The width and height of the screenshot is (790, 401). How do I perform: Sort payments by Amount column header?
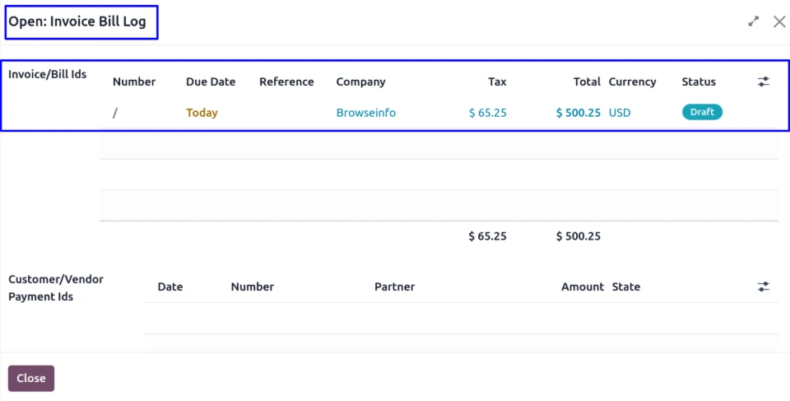[583, 287]
